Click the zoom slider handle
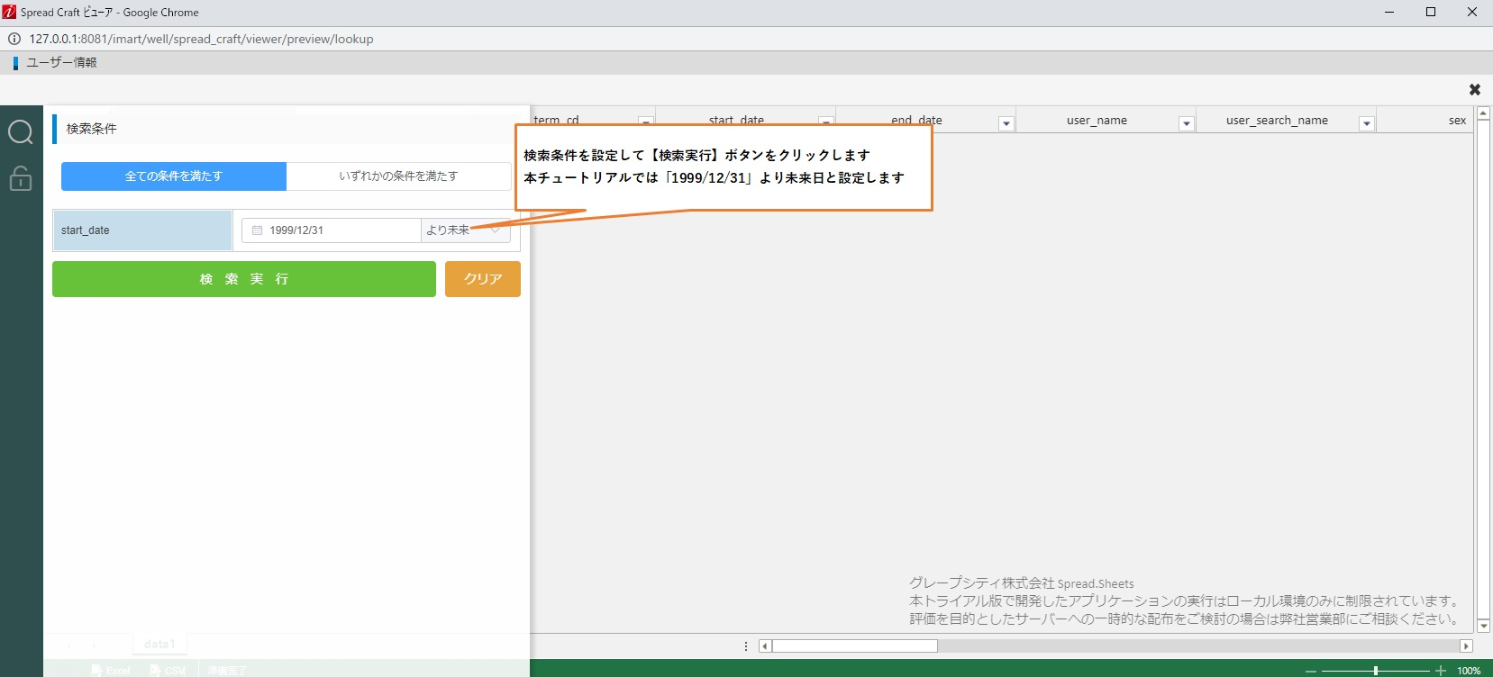Viewport: 1493px width, 677px height. (x=1375, y=671)
